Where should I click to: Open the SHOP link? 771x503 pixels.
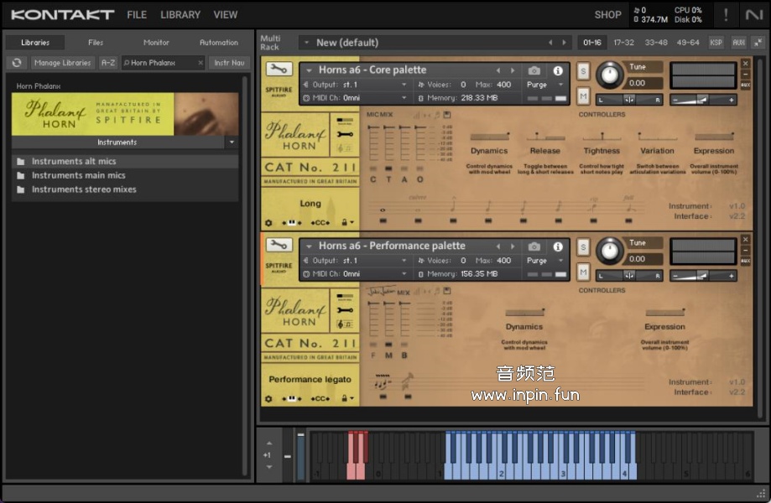(x=607, y=14)
